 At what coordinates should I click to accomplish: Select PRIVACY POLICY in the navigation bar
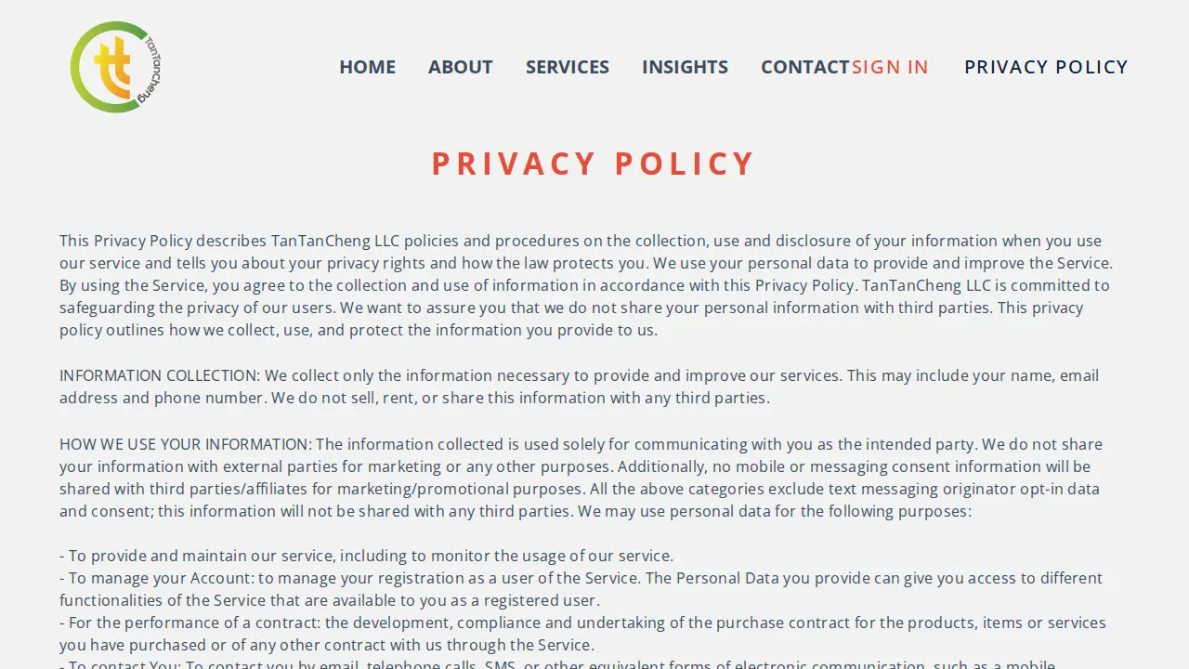pyautogui.click(x=1046, y=67)
